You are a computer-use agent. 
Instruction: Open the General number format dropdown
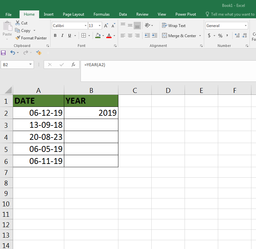(x=246, y=26)
